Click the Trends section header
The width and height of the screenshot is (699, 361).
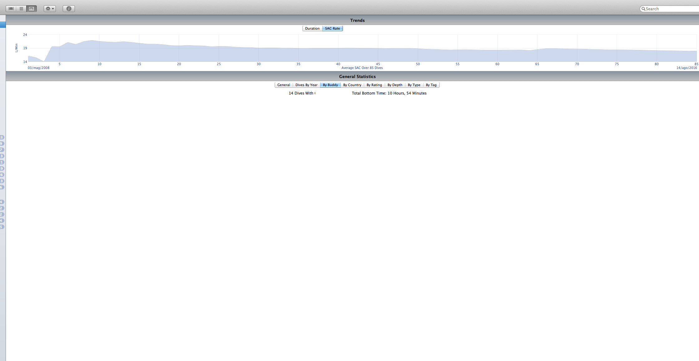[357, 20]
